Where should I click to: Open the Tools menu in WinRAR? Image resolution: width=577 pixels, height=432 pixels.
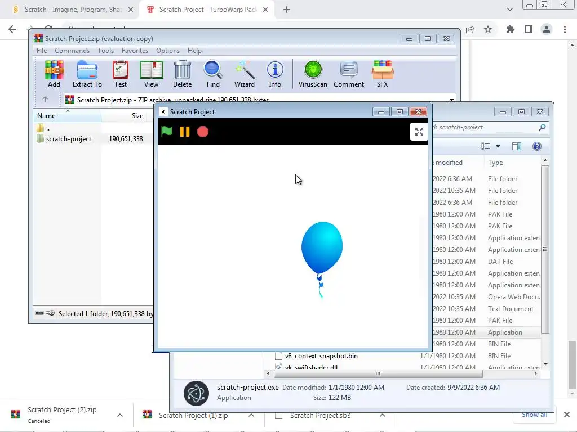coord(105,50)
